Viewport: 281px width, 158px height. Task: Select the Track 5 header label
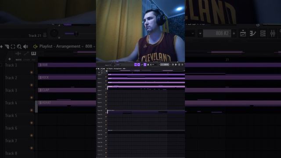click(x=11, y=115)
